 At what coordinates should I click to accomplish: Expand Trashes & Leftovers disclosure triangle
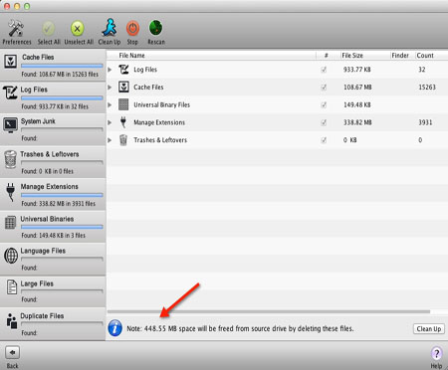pyautogui.click(x=110, y=140)
